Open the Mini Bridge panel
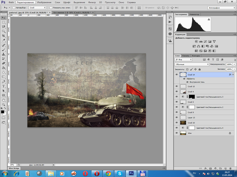This screenshot has width=237, height=177. pyautogui.click(x=14, y=168)
